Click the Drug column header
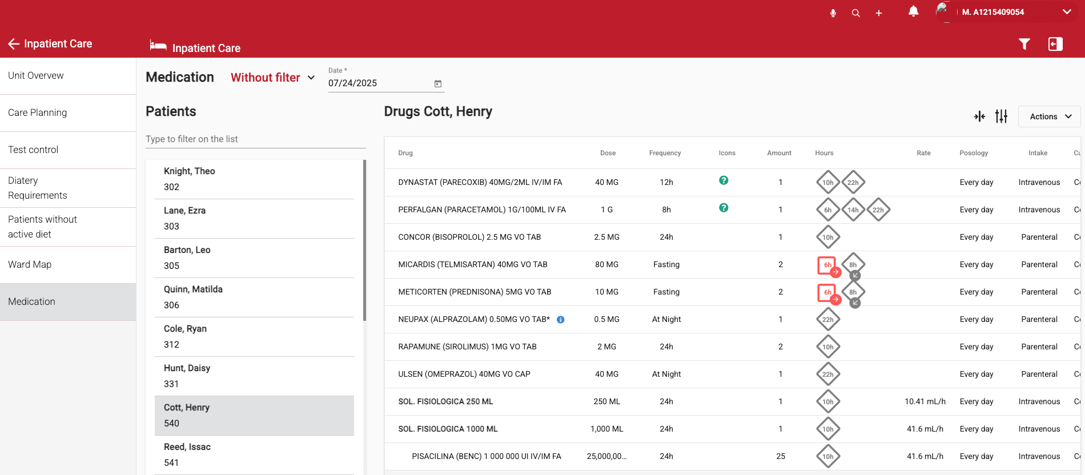 [x=405, y=153]
